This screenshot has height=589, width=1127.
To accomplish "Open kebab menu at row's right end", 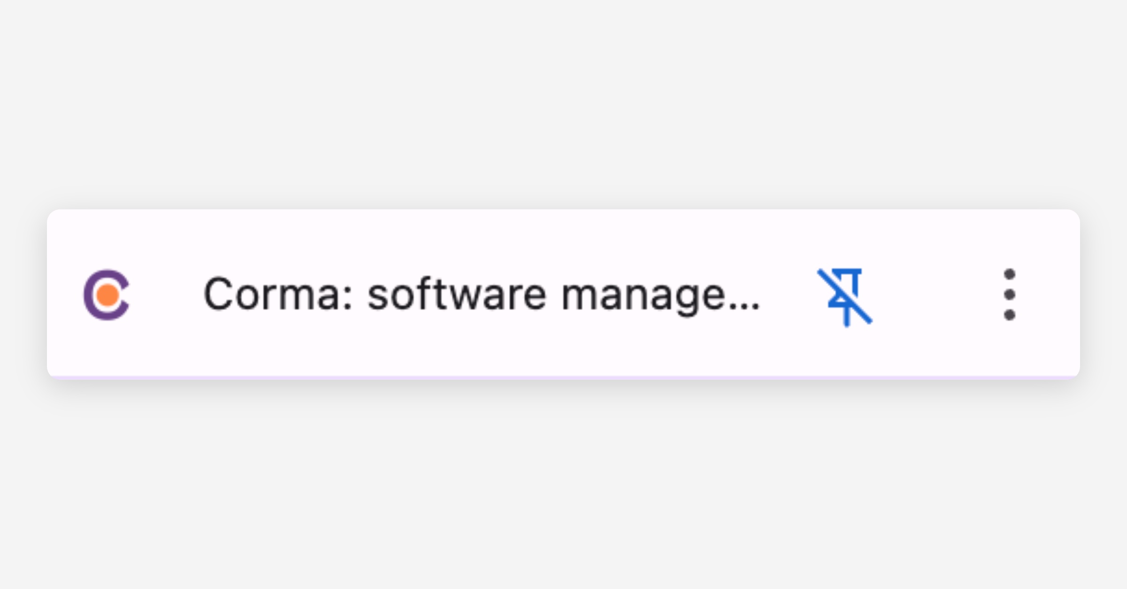I will [x=1009, y=294].
